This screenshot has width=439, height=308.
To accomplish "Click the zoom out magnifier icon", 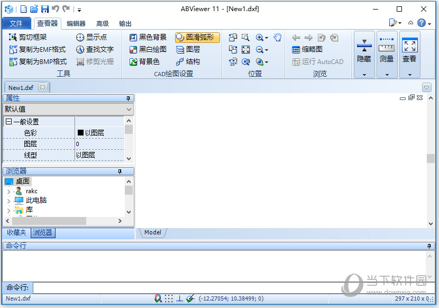I will 259,50.
